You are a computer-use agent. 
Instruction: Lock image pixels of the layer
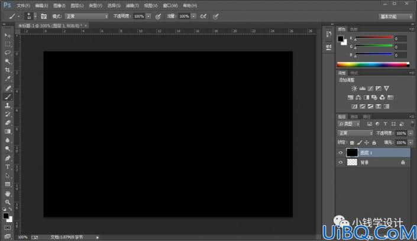[359, 143]
